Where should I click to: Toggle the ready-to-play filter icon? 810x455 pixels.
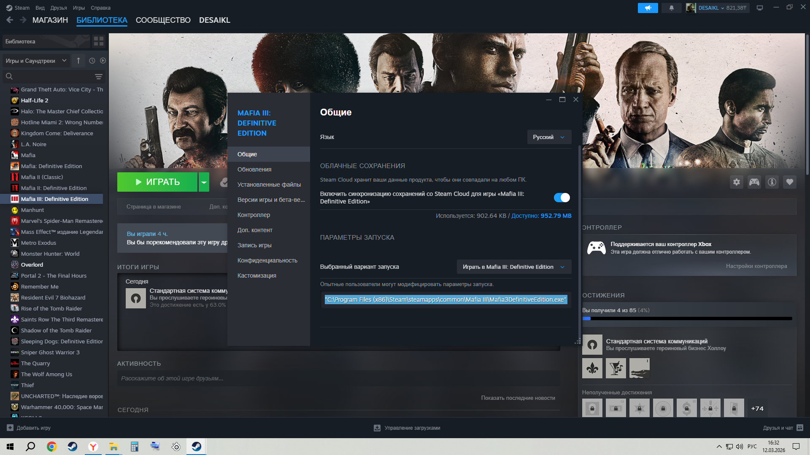click(x=103, y=61)
